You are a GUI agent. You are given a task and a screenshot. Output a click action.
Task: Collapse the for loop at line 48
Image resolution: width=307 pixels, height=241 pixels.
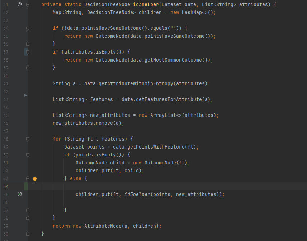pos(28,139)
